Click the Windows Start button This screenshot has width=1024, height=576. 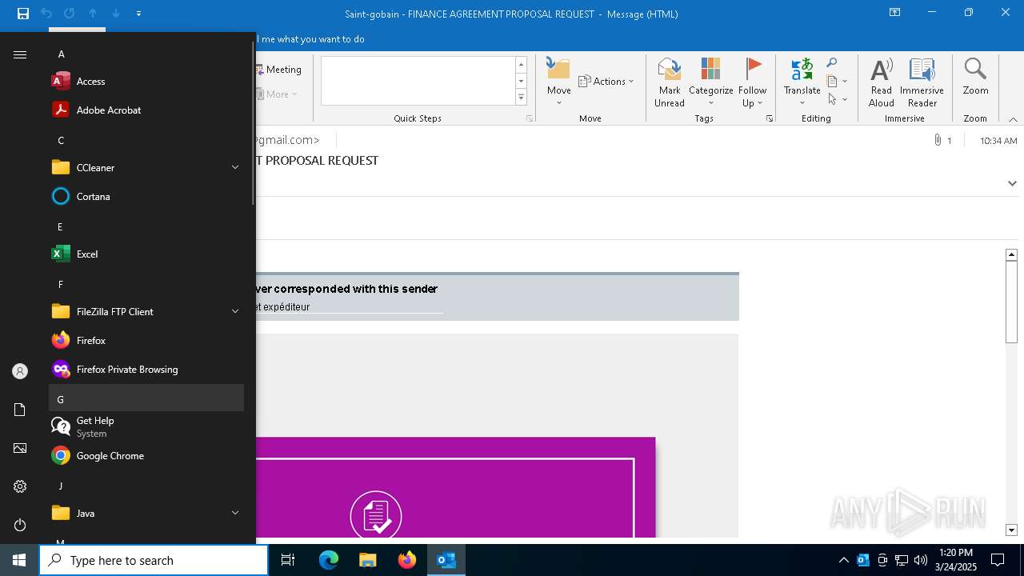[19, 560]
